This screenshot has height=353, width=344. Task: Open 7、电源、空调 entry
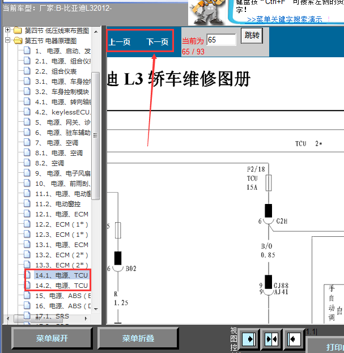(x=57, y=143)
